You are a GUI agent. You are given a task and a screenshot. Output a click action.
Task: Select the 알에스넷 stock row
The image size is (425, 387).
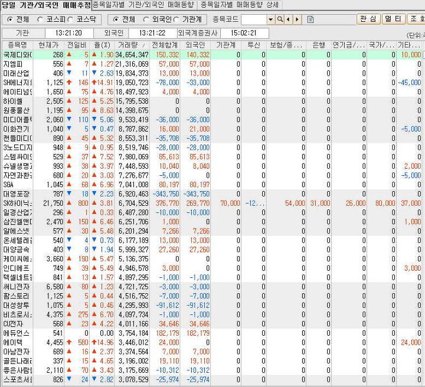212,231
